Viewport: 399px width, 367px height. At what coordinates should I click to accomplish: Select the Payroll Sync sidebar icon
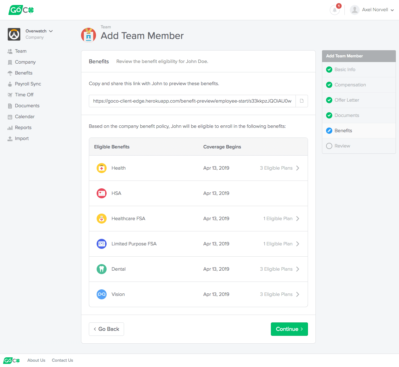pos(10,84)
